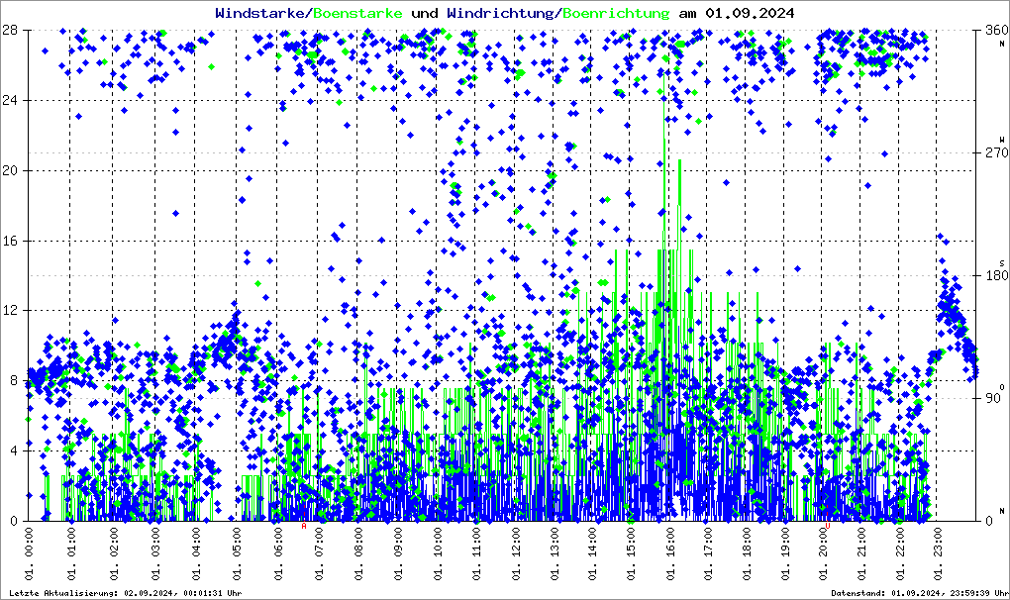This screenshot has height=600, width=1010.
Task: Click the left axis value 8
Action: [x=13, y=380]
